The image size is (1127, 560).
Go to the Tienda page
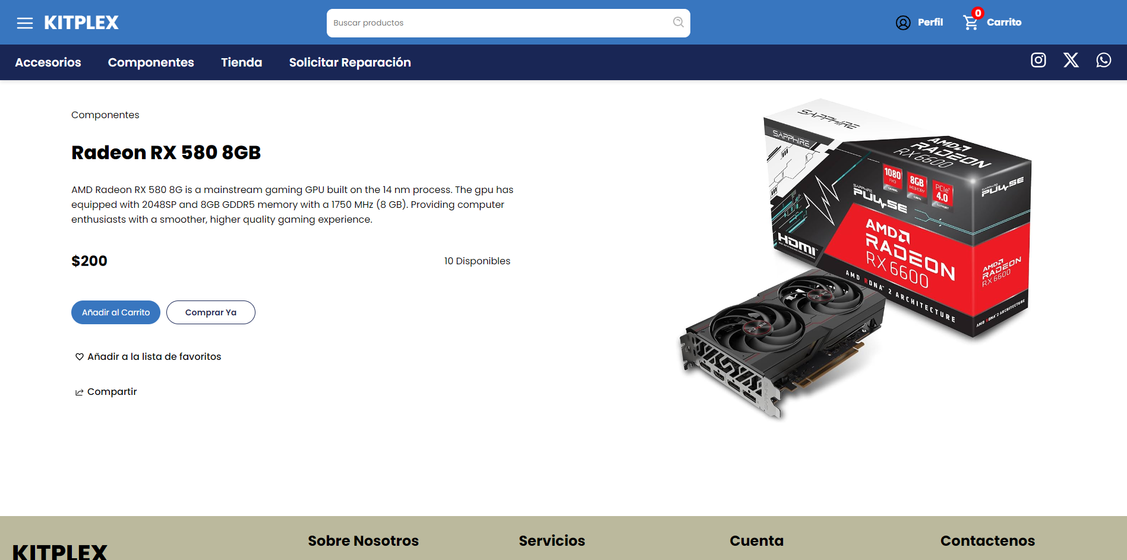[x=242, y=62]
